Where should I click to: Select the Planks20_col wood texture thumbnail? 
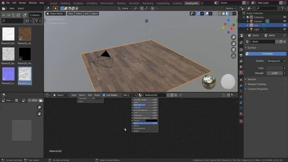(25, 34)
